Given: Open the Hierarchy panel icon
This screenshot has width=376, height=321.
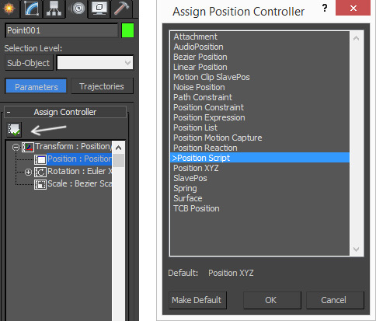Looking at the screenshot, I should tap(54, 9).
